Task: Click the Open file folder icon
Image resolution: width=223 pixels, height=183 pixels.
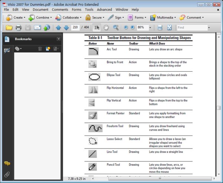Action: point(9,27)
